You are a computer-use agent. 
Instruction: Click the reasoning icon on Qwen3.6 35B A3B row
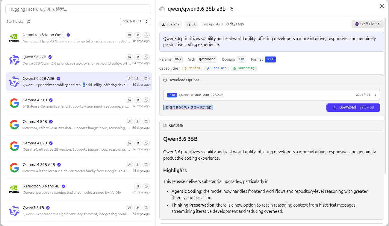click(146, 79)
